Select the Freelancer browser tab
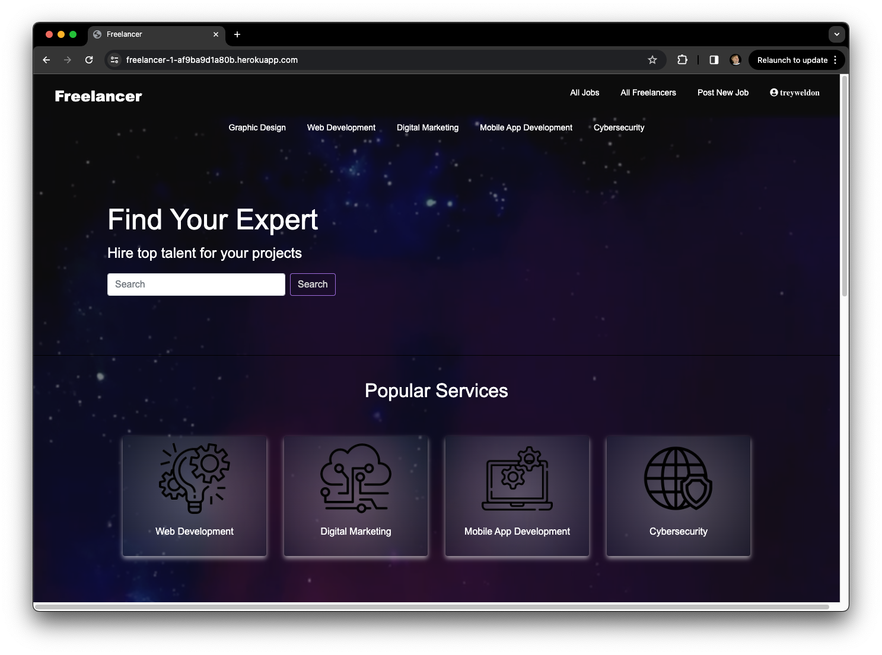The height and width of the screenshot is (655, 882). [x=157, y=34]
